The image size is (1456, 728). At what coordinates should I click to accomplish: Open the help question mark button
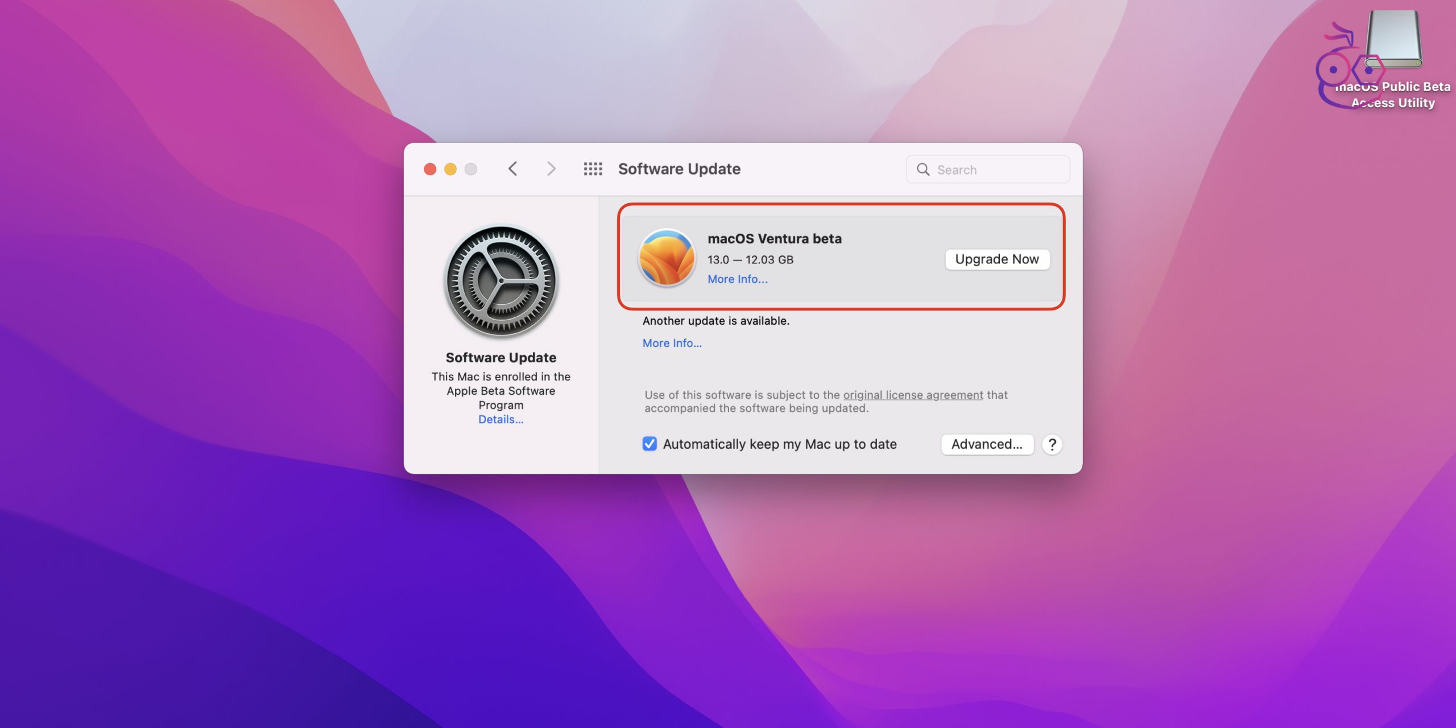pyautogui.click(x=1052, y=444)
